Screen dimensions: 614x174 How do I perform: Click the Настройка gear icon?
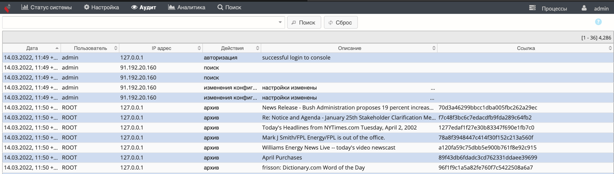point(86,7)
